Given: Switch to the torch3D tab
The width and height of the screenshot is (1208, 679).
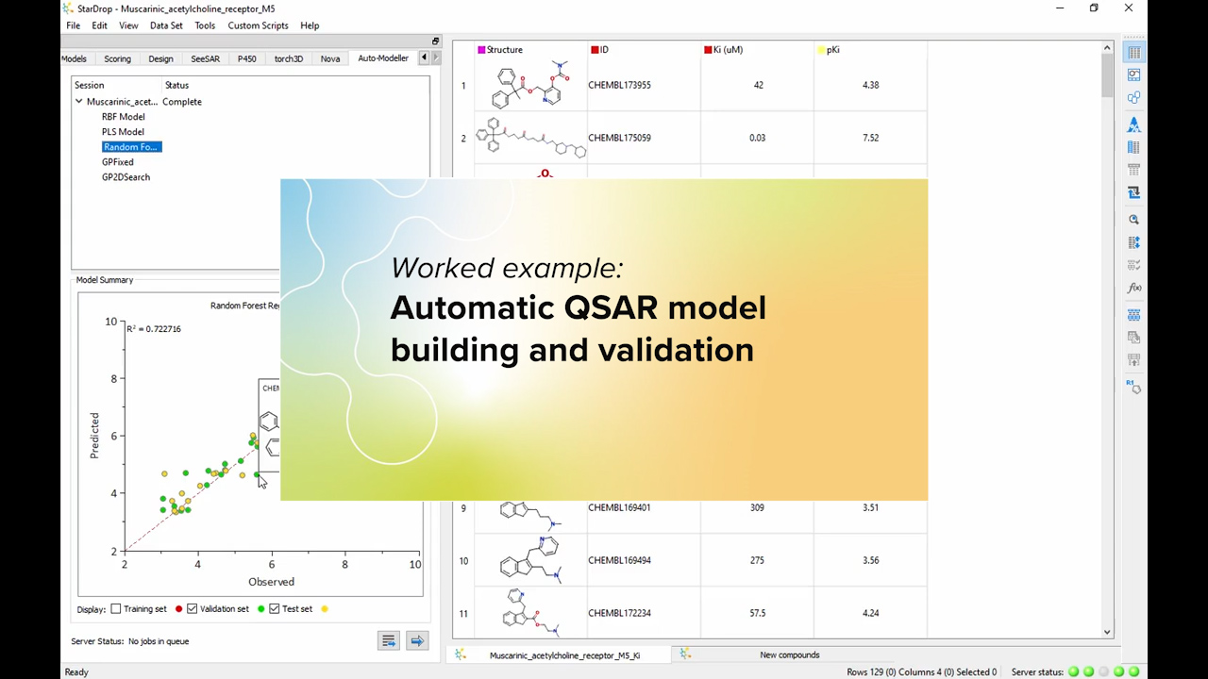Looking at the screenshot, I should tap(289, 58).
